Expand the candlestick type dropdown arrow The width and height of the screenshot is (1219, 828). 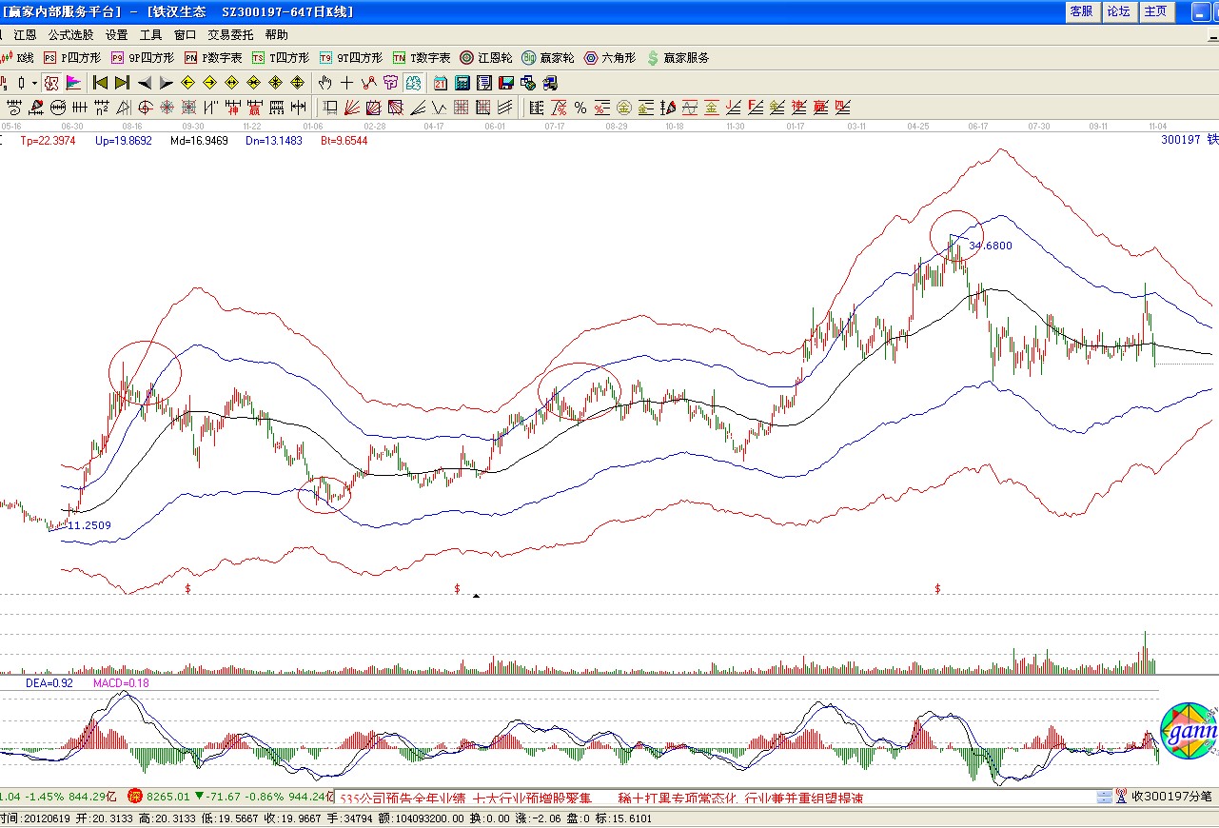(34, 83)
